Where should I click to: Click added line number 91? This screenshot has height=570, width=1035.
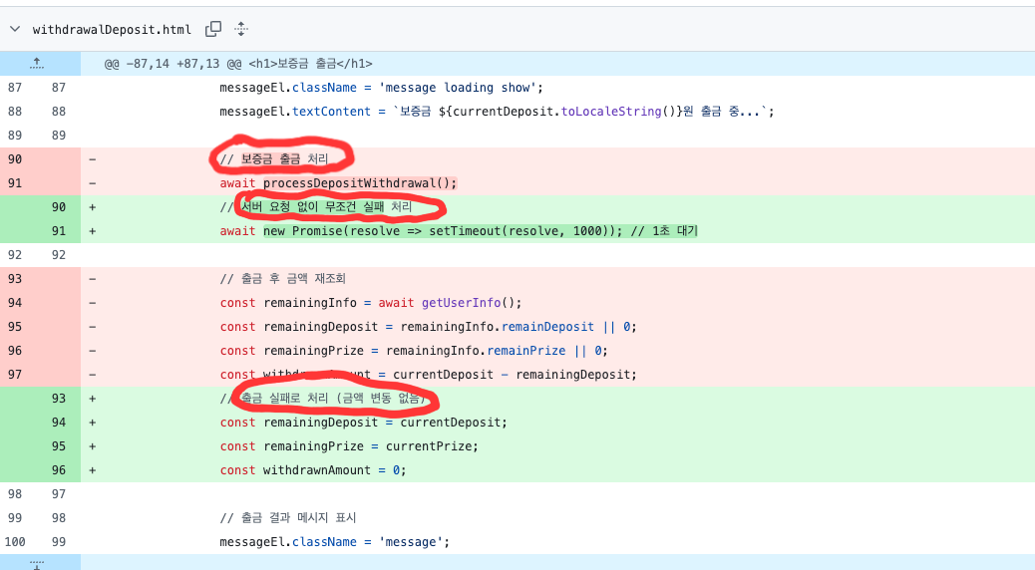coord(59,231)
